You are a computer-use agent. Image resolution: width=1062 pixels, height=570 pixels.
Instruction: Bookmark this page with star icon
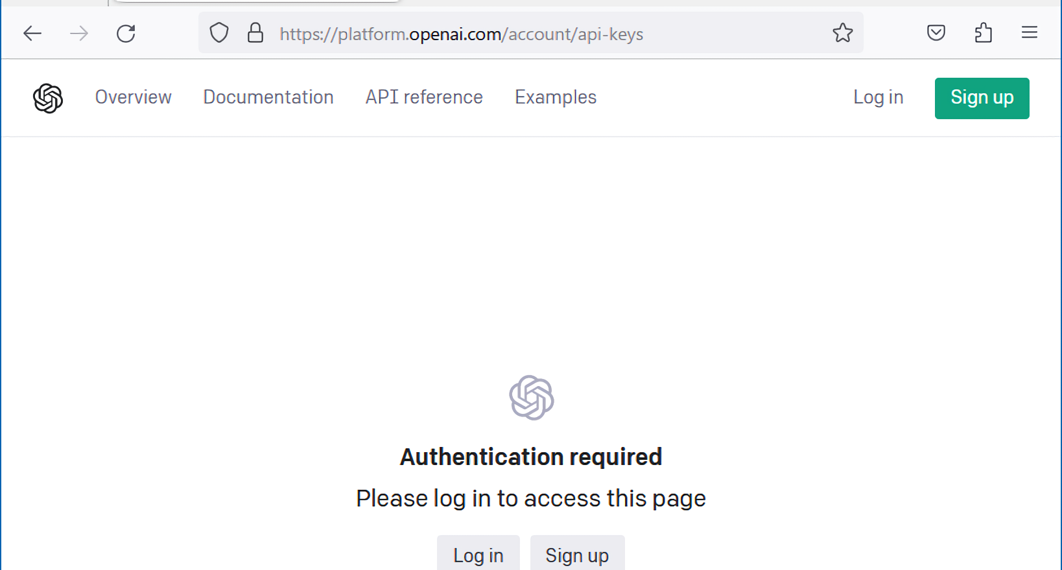842,33
